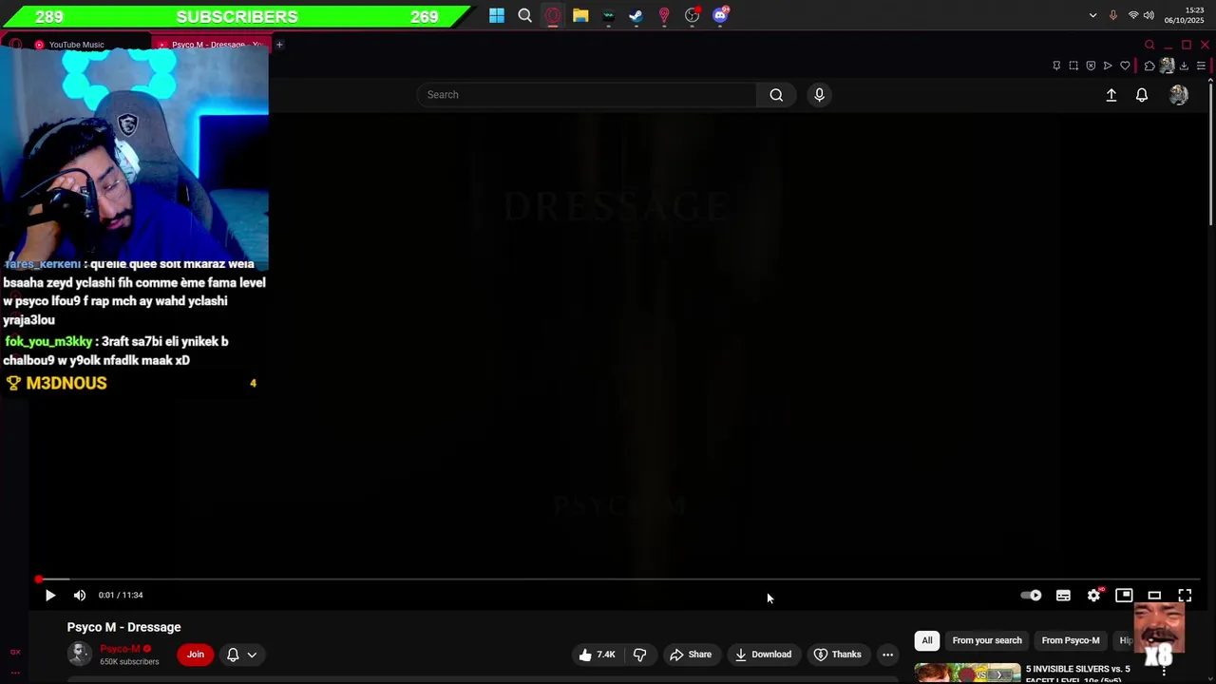
Task: Open YouTube player settings gear
Action: [1093, 595]
